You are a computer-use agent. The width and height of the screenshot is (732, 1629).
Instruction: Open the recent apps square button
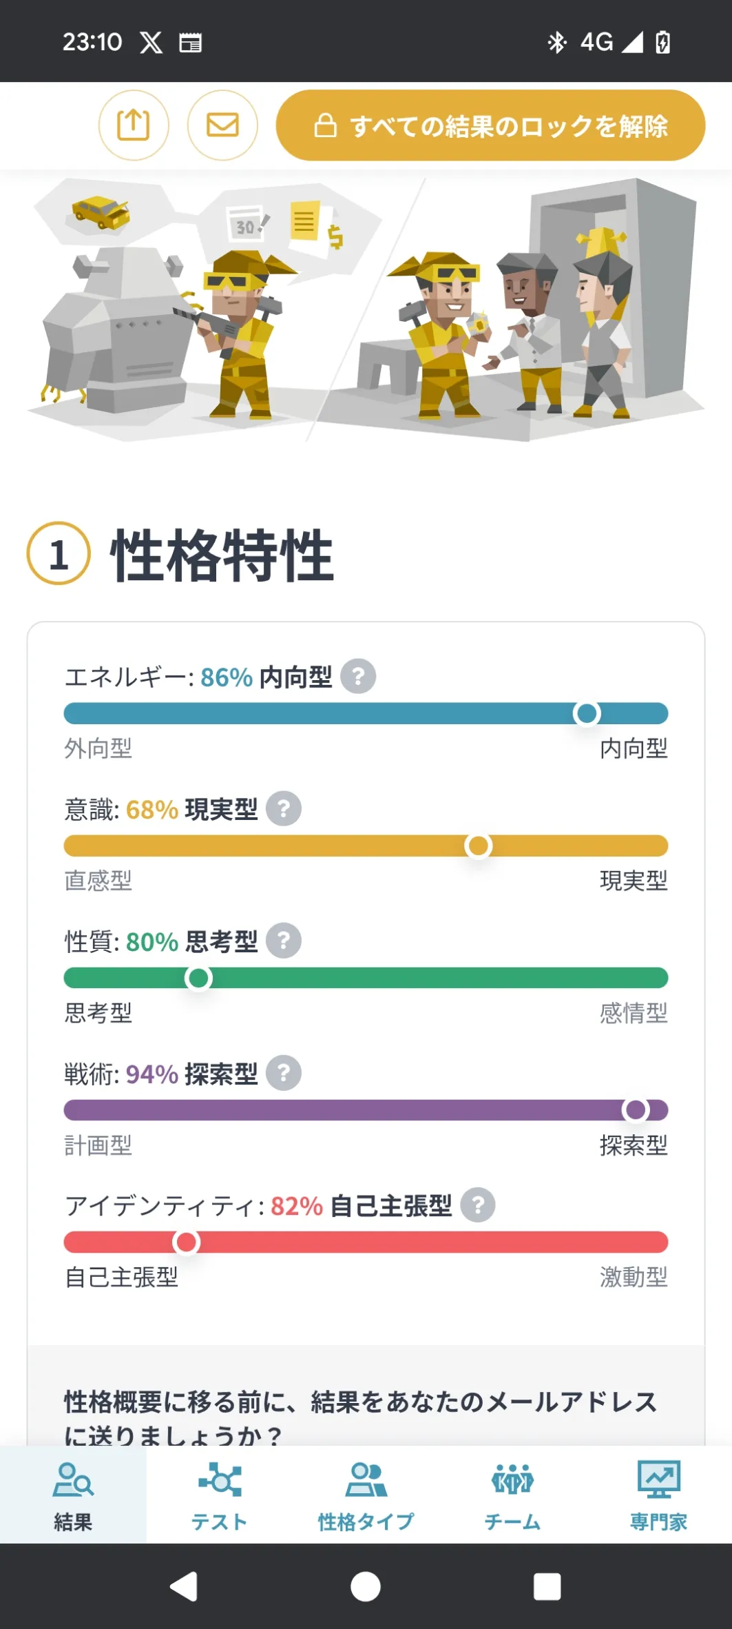[547, 1586]
